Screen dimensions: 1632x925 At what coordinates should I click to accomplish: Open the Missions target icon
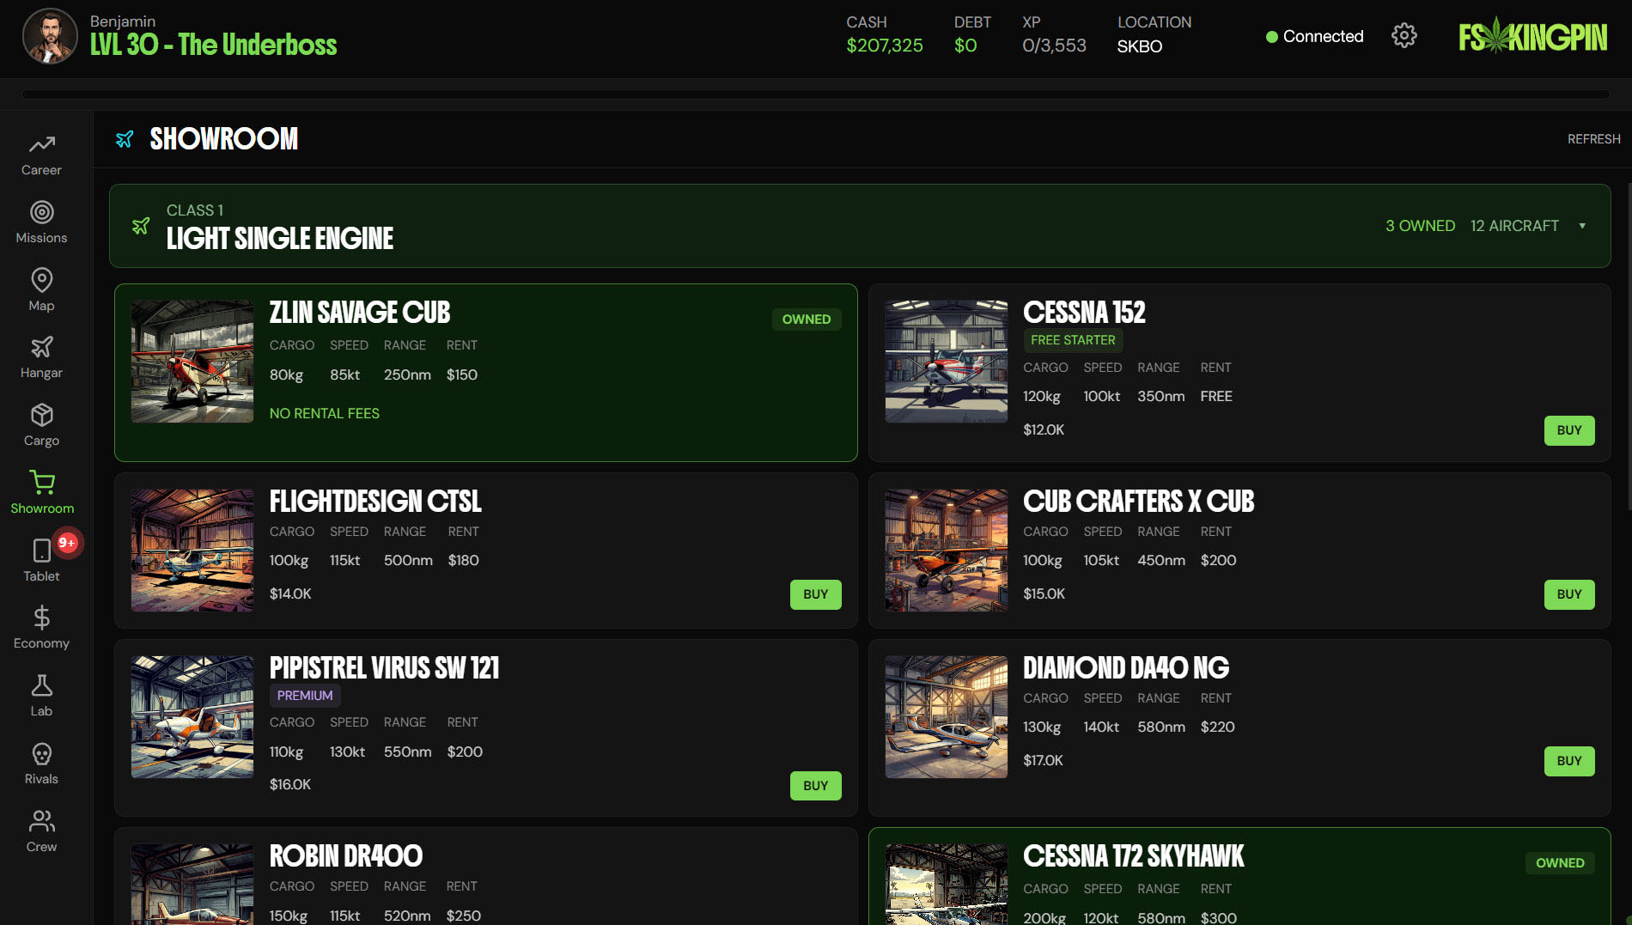41,212
